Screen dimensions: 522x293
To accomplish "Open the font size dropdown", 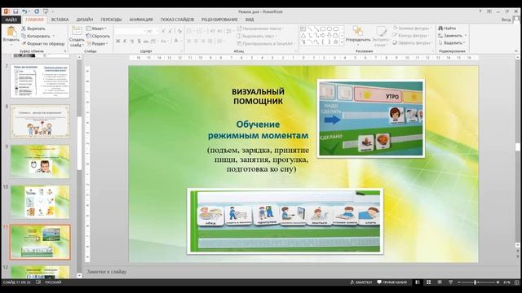I will coord(157,31).
